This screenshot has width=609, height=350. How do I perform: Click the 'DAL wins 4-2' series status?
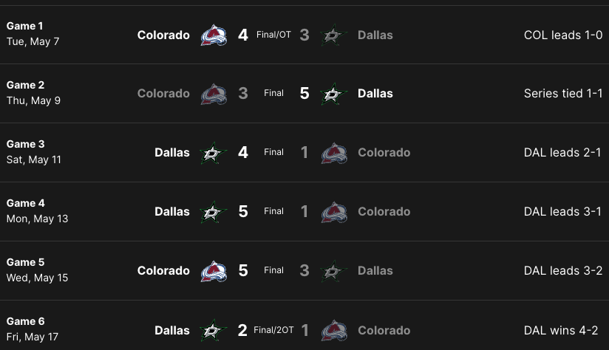[x=561, y=330]
